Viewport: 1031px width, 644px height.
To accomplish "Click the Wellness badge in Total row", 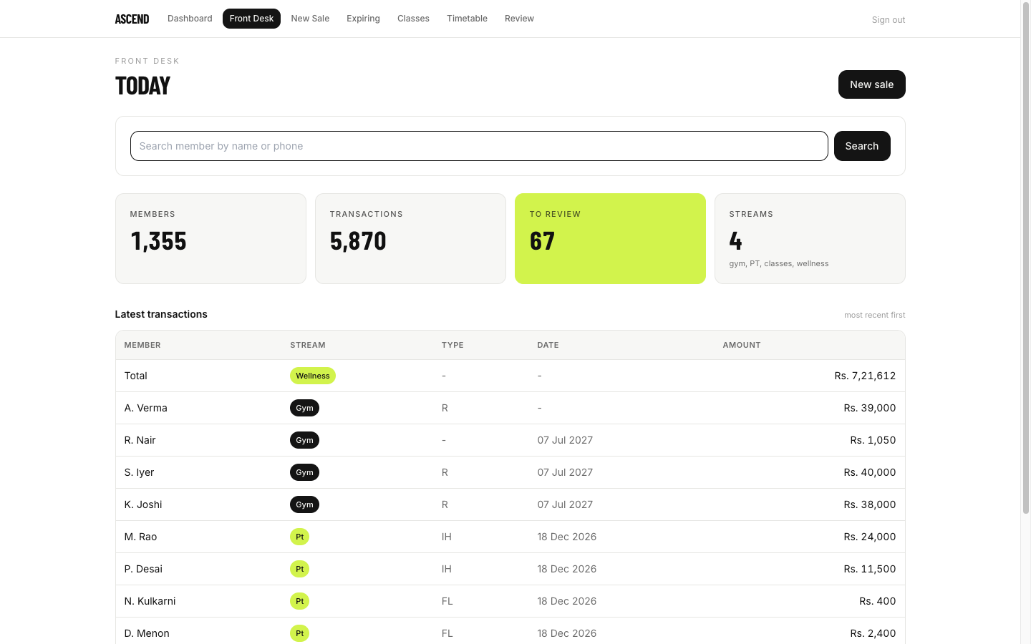I will (x=313, y=376).
